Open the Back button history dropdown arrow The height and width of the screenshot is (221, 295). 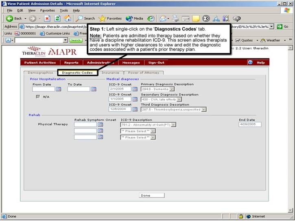pyautogui.click(x=25, y=18)
